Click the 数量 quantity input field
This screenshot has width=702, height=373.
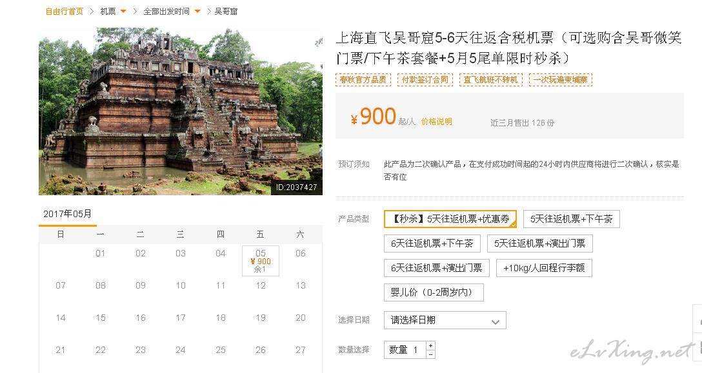tap(405, 350)
